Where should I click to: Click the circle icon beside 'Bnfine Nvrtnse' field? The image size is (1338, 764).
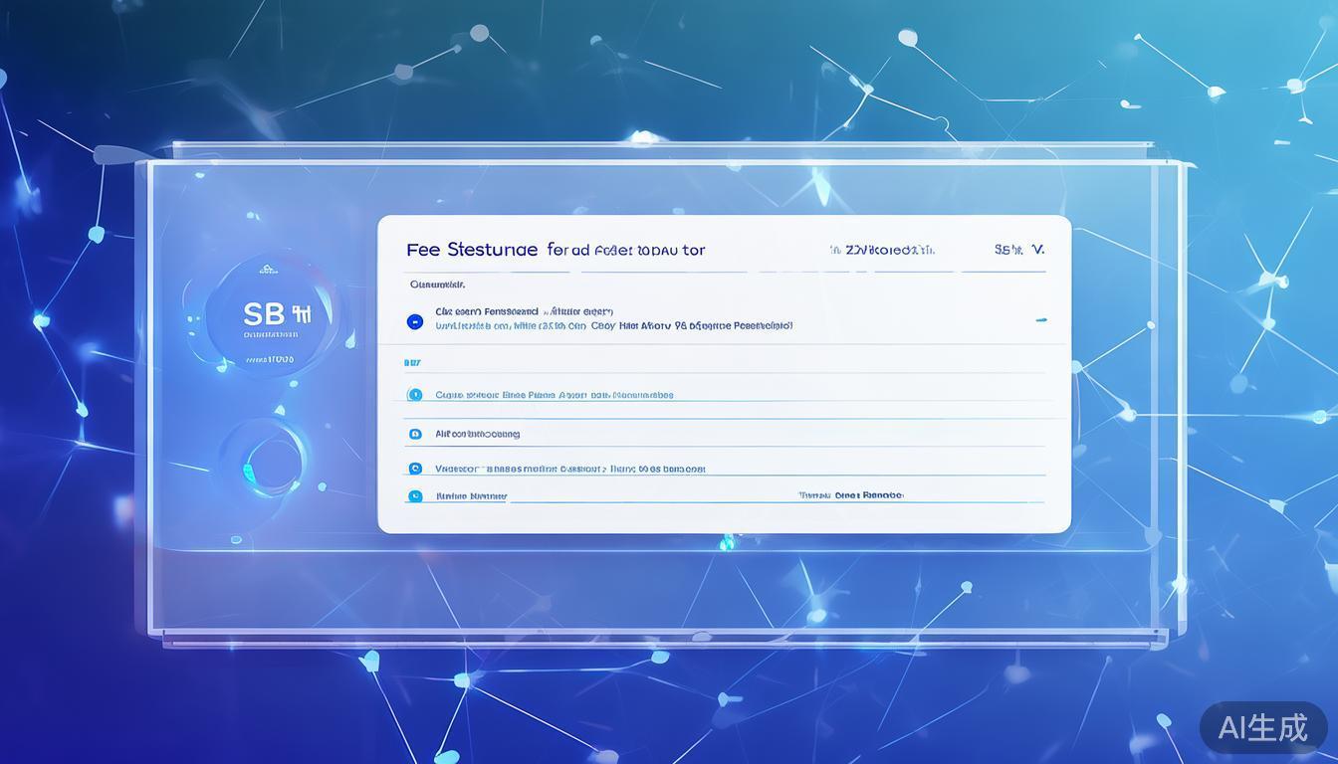pyautogui.click(x=414, y=494)
